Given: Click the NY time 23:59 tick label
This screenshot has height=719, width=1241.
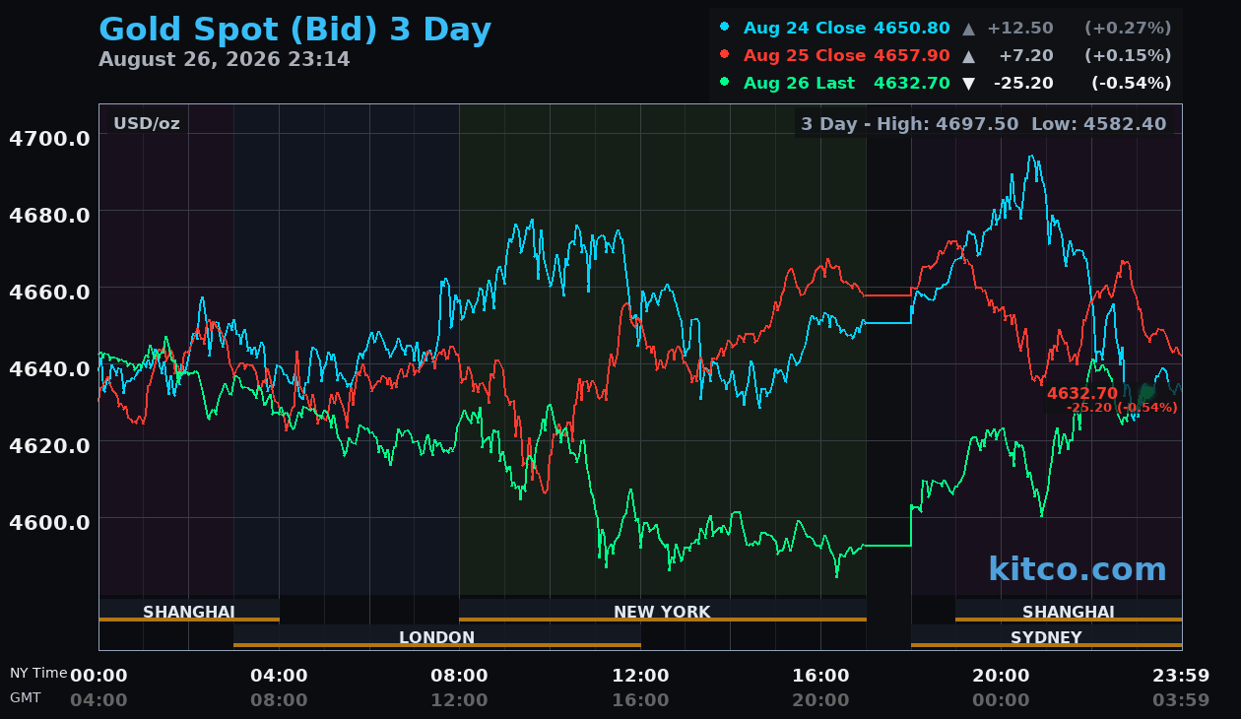Looking at the screenshot, I should point(1181,675).
